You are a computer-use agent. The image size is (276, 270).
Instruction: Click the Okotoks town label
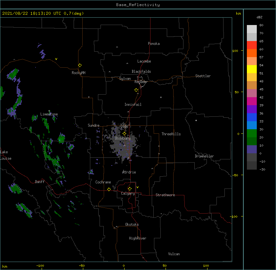click(132, 224)
